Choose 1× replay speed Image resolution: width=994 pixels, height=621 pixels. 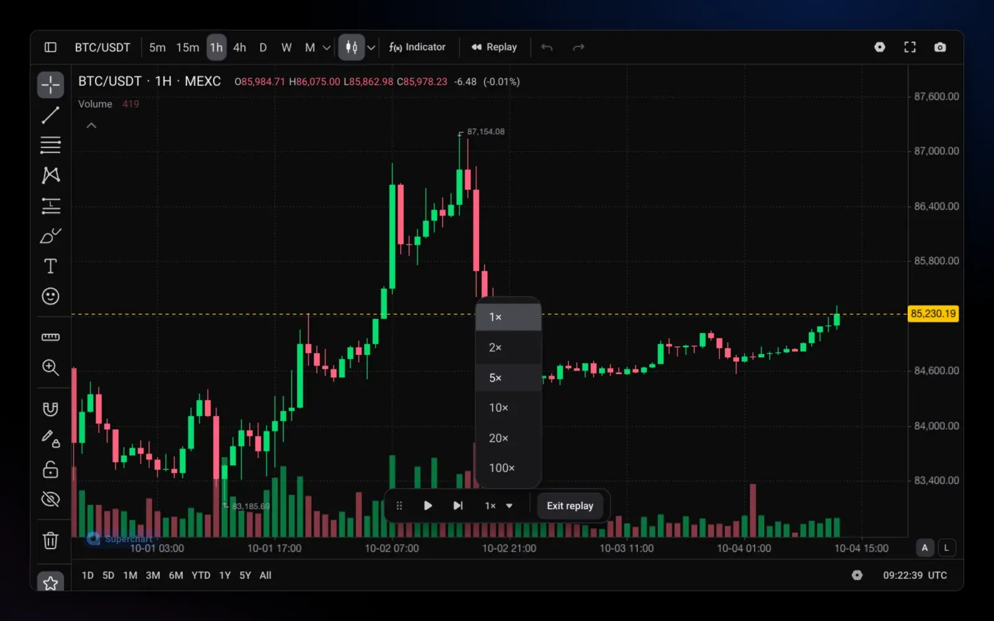point(508,317)
